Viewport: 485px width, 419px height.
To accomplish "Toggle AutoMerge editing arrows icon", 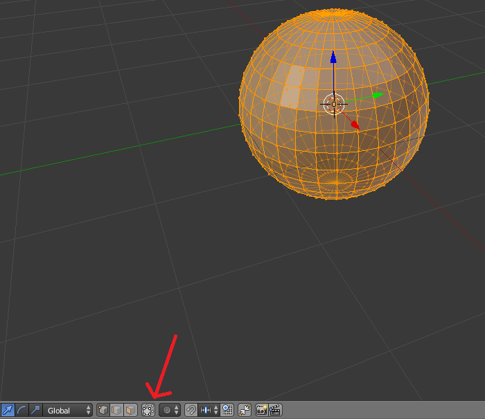I will tap(245, 410).
